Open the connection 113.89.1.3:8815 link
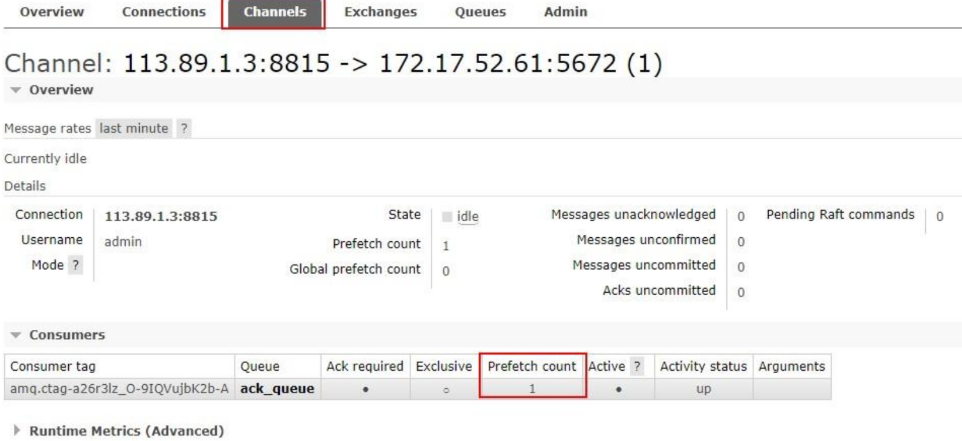Image resolution: width=962 pixels, height=441 pixels. (x=161, y=217)
